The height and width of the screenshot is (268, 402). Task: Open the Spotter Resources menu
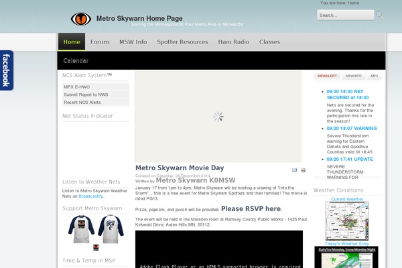[x=182, y=42]
